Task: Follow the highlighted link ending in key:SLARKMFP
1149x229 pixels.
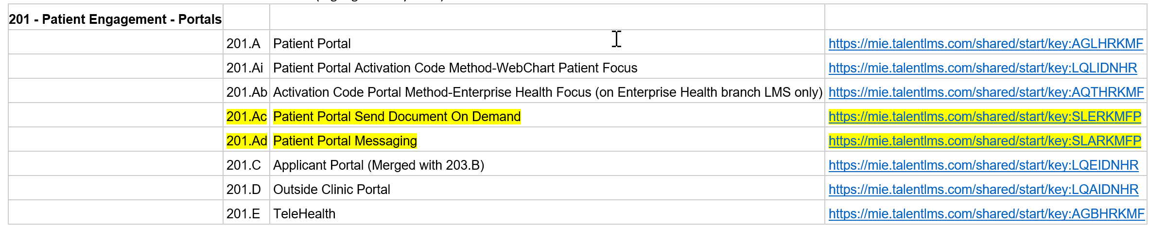Action: [x=984, y=141]
